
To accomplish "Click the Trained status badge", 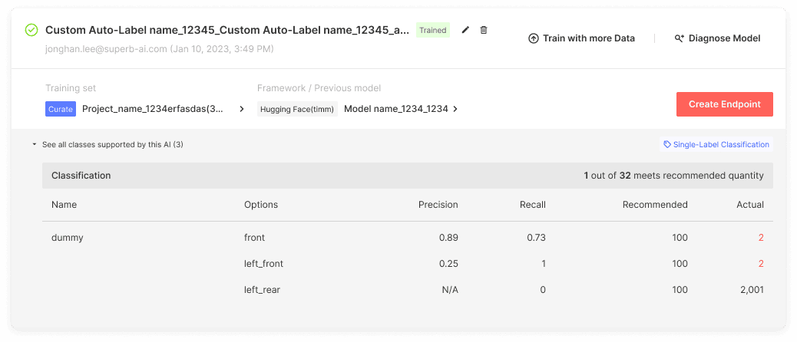I will (433, 30).
